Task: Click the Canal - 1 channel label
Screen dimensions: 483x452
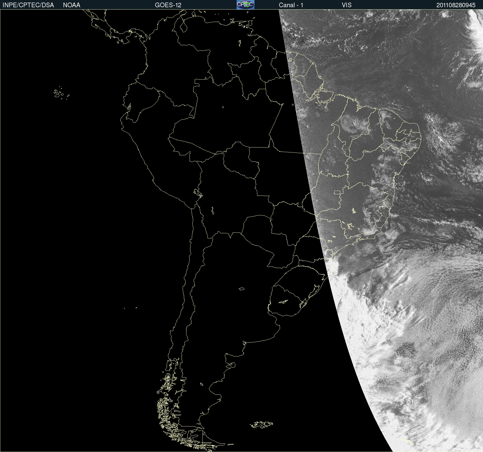Action: click(x=291, y=5)
